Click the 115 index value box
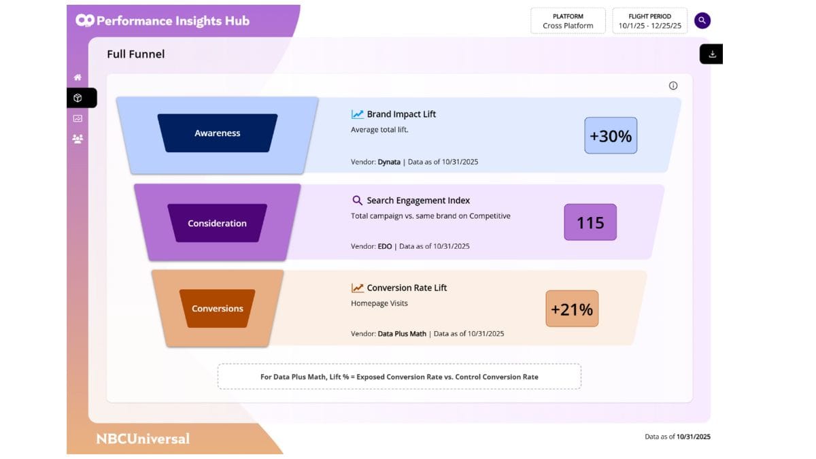This screenshot has width=816, height=459. tap(590, 222)
